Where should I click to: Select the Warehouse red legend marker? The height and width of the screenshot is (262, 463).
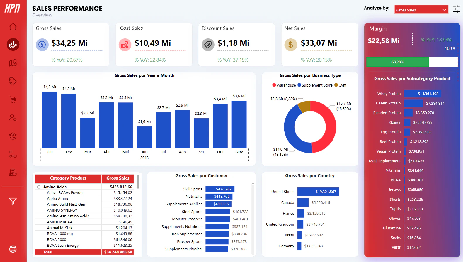tap(274, 85)
